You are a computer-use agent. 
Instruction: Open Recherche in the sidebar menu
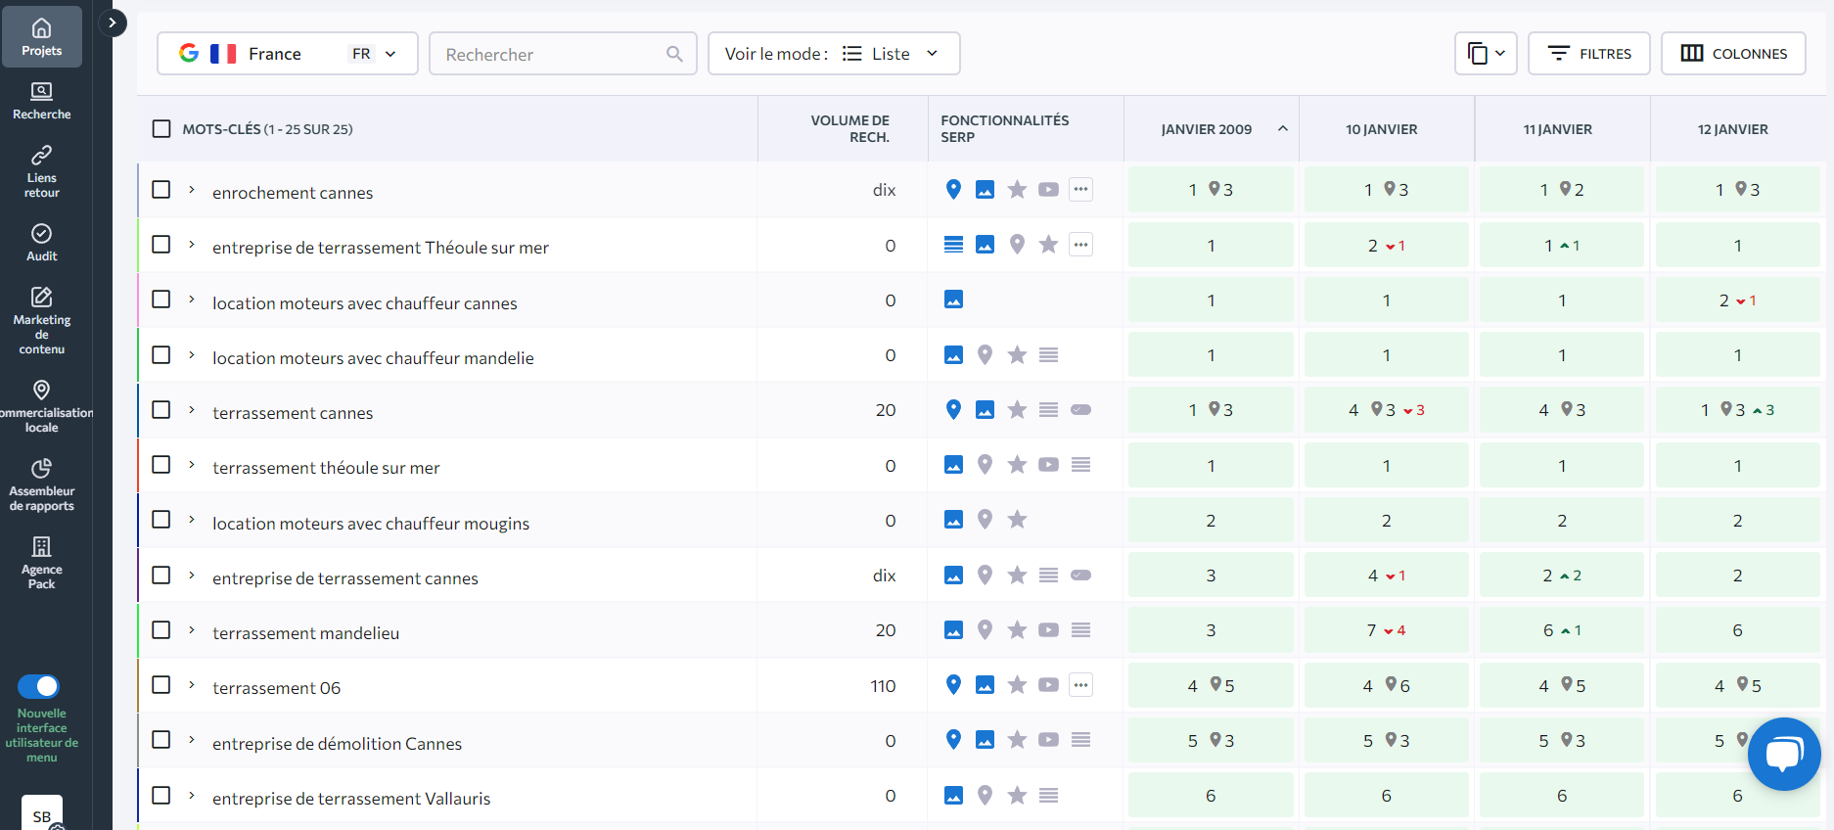(x=41, y=101)
